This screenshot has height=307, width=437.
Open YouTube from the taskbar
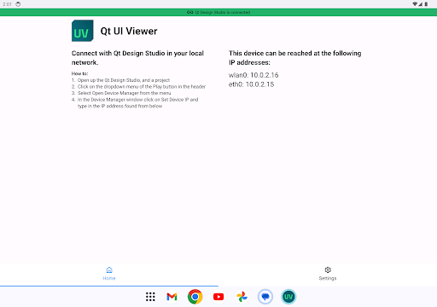pos(218,297)
